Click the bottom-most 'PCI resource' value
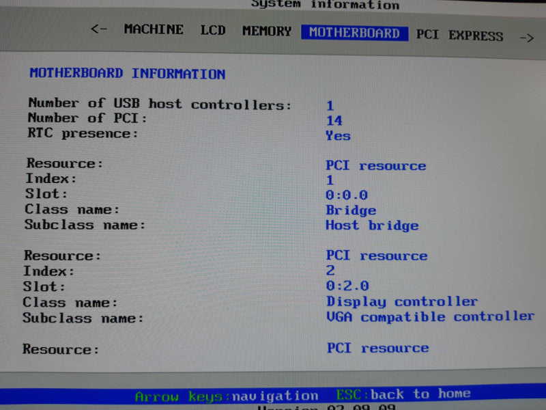 [x=378, y=348]
